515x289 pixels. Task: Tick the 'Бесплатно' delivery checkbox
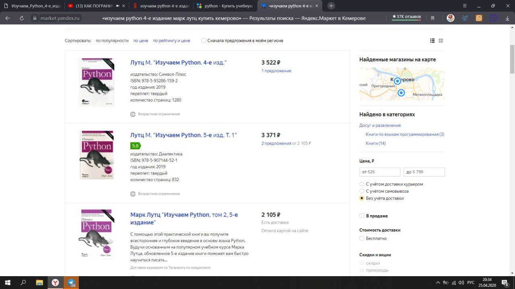tap(362, 238)
